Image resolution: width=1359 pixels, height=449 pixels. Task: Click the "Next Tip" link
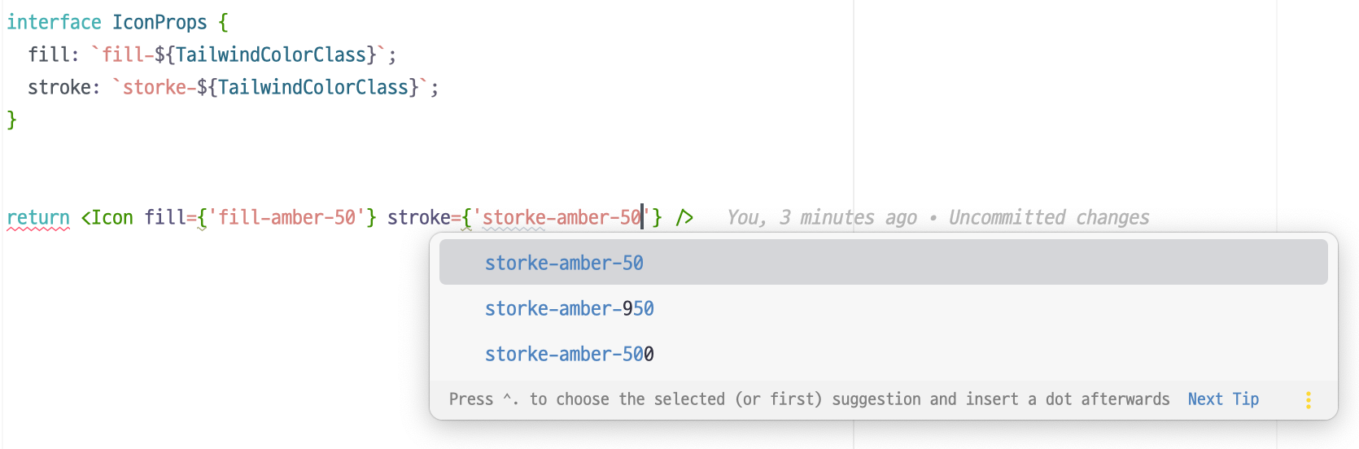(x=1222, y=399)
